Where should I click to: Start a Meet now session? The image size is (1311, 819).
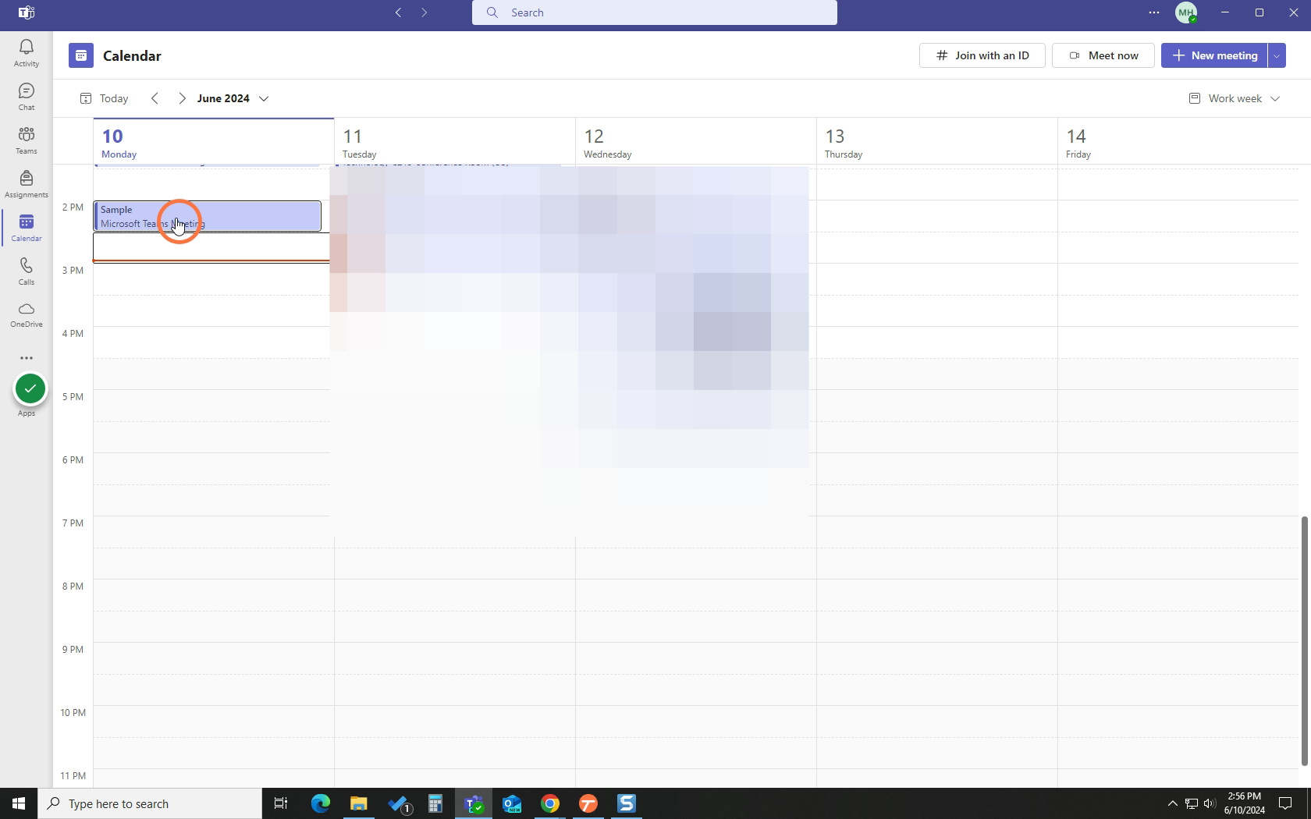1103,55
